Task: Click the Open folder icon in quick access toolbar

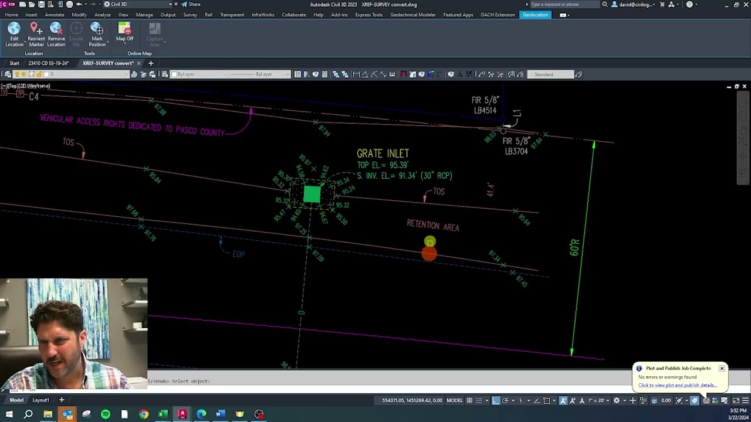Action: [x=32, y=4]
